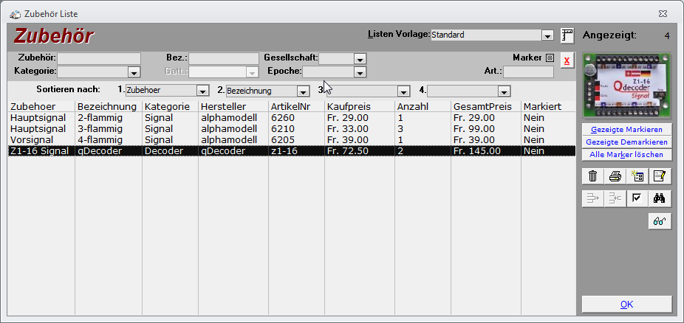Viewport: 684px width, 323px height.
Task: Click the trash can delete icon
Action: 593,176
